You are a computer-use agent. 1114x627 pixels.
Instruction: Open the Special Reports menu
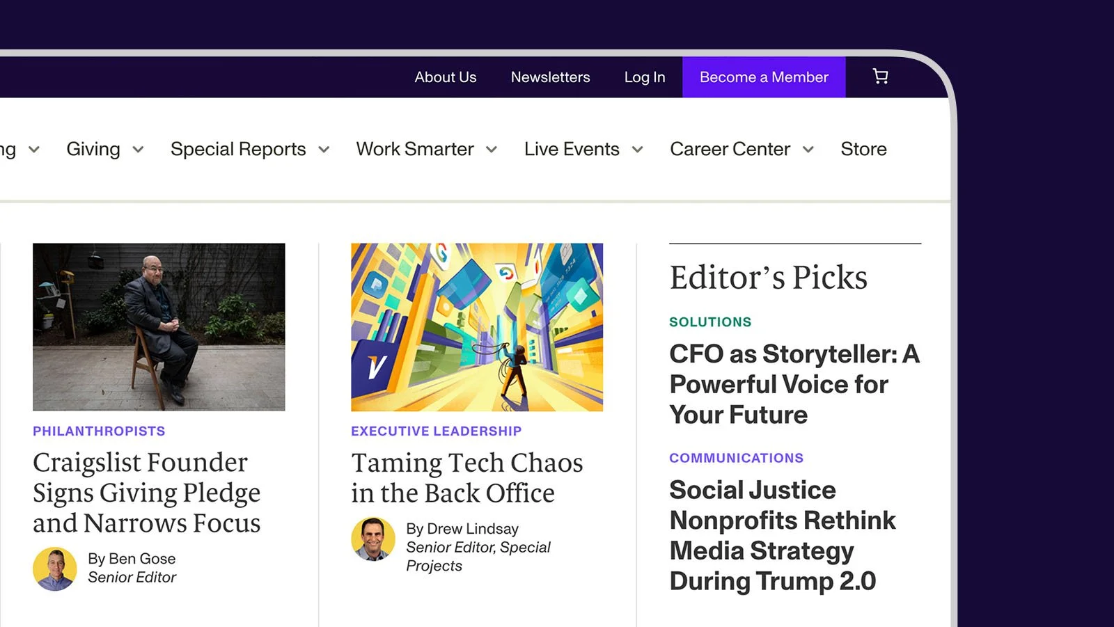point(238,149)
